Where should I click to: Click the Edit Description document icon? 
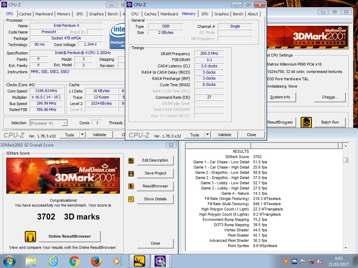click(131, 161)
